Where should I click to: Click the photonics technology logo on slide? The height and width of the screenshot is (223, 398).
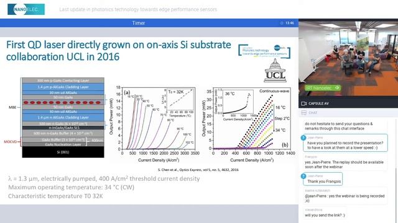tap(264, 51)
